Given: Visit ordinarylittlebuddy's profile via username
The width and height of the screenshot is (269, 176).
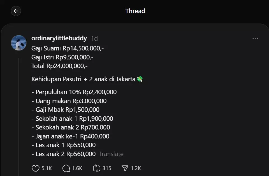Looking at the screenshot, I should coord(59,38).
